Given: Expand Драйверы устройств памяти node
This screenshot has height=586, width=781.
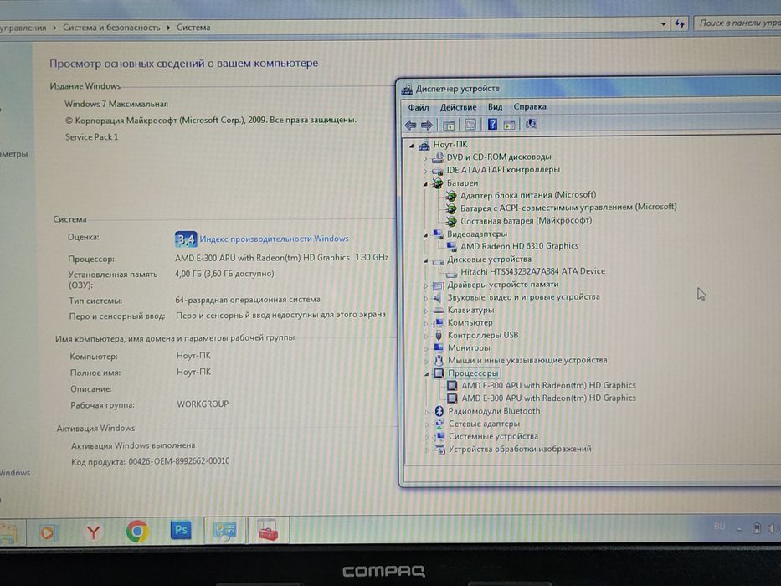Looking at the screenshot, I should tap(426, 285).
